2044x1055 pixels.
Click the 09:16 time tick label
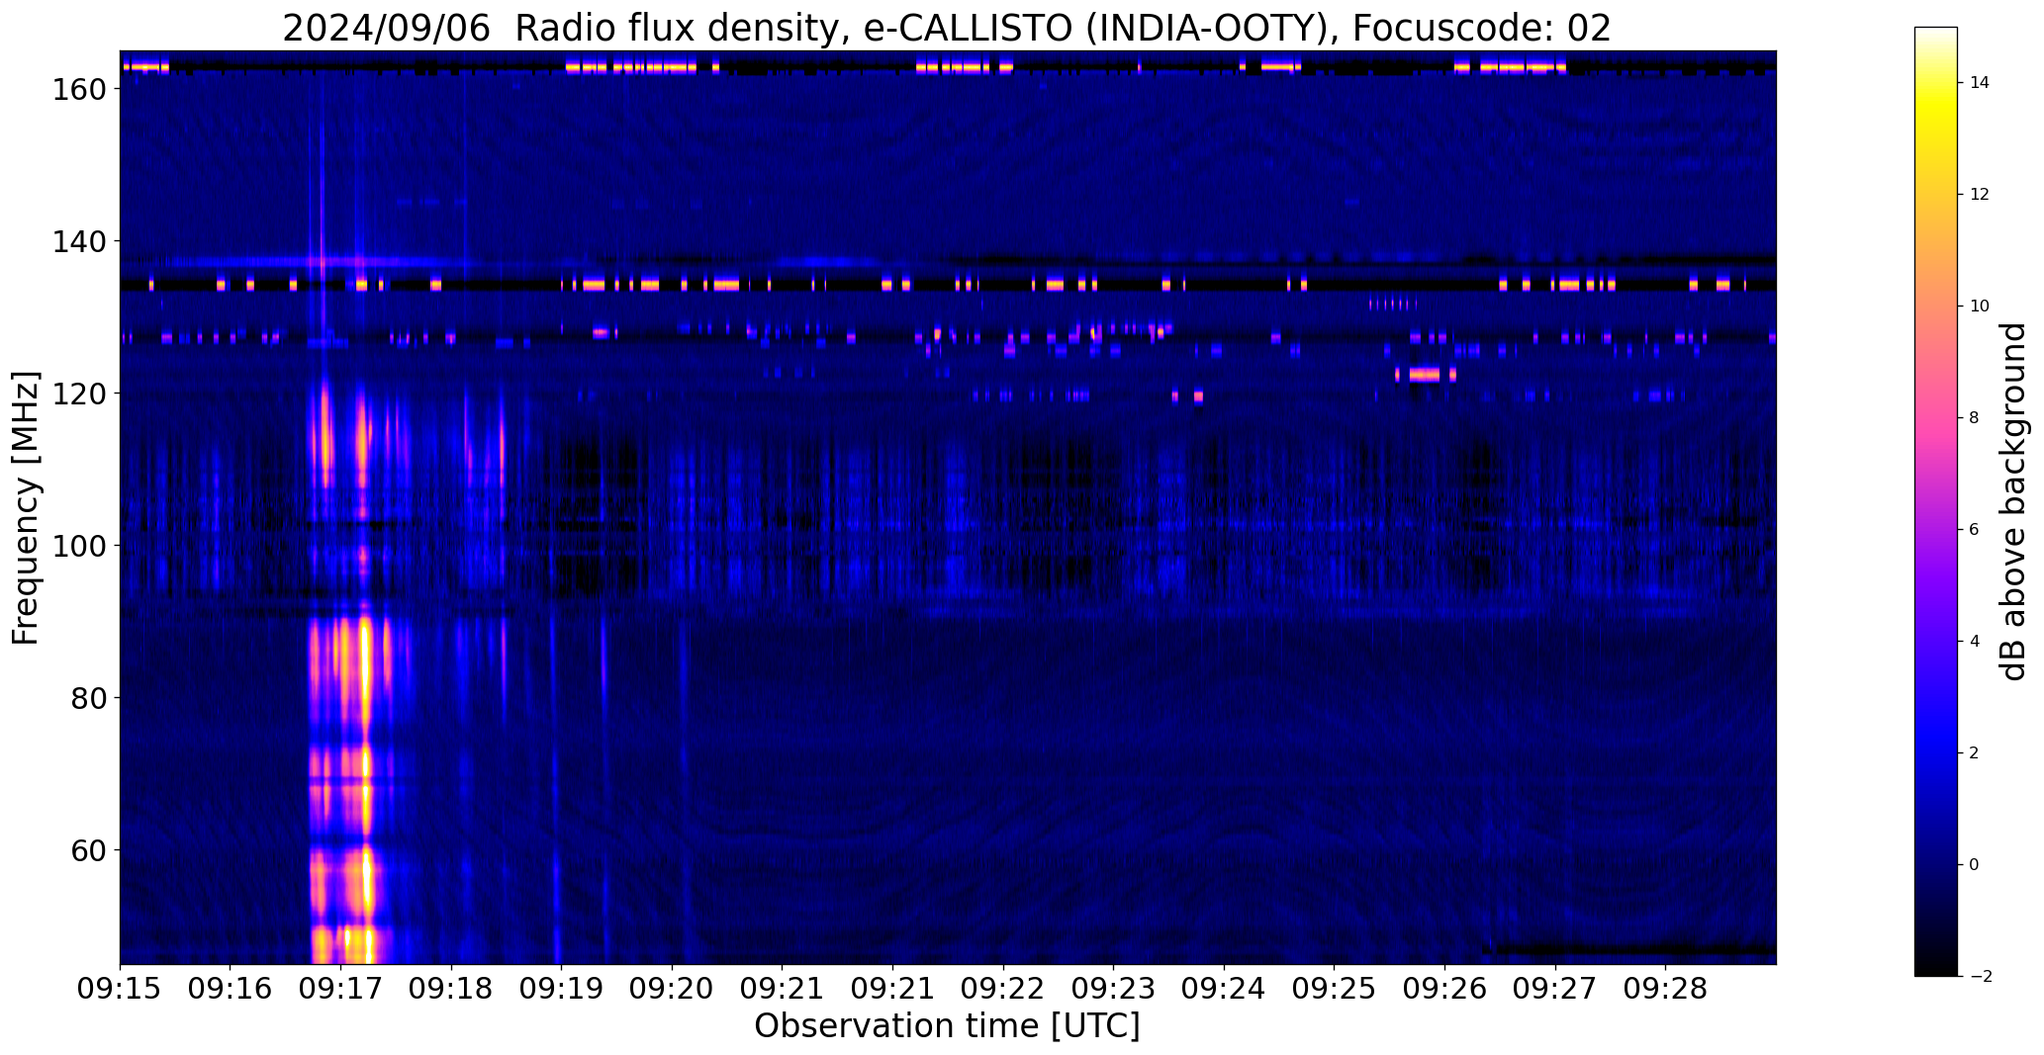click(x=231, y=990)
